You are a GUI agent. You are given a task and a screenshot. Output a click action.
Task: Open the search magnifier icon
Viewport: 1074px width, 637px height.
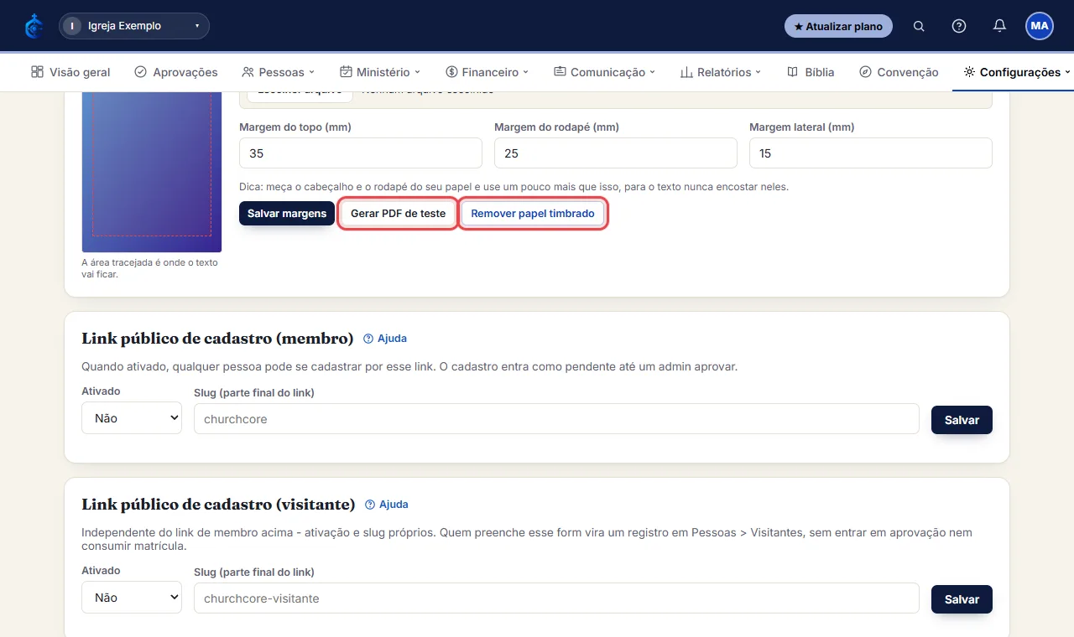click(x=919, y=26)
